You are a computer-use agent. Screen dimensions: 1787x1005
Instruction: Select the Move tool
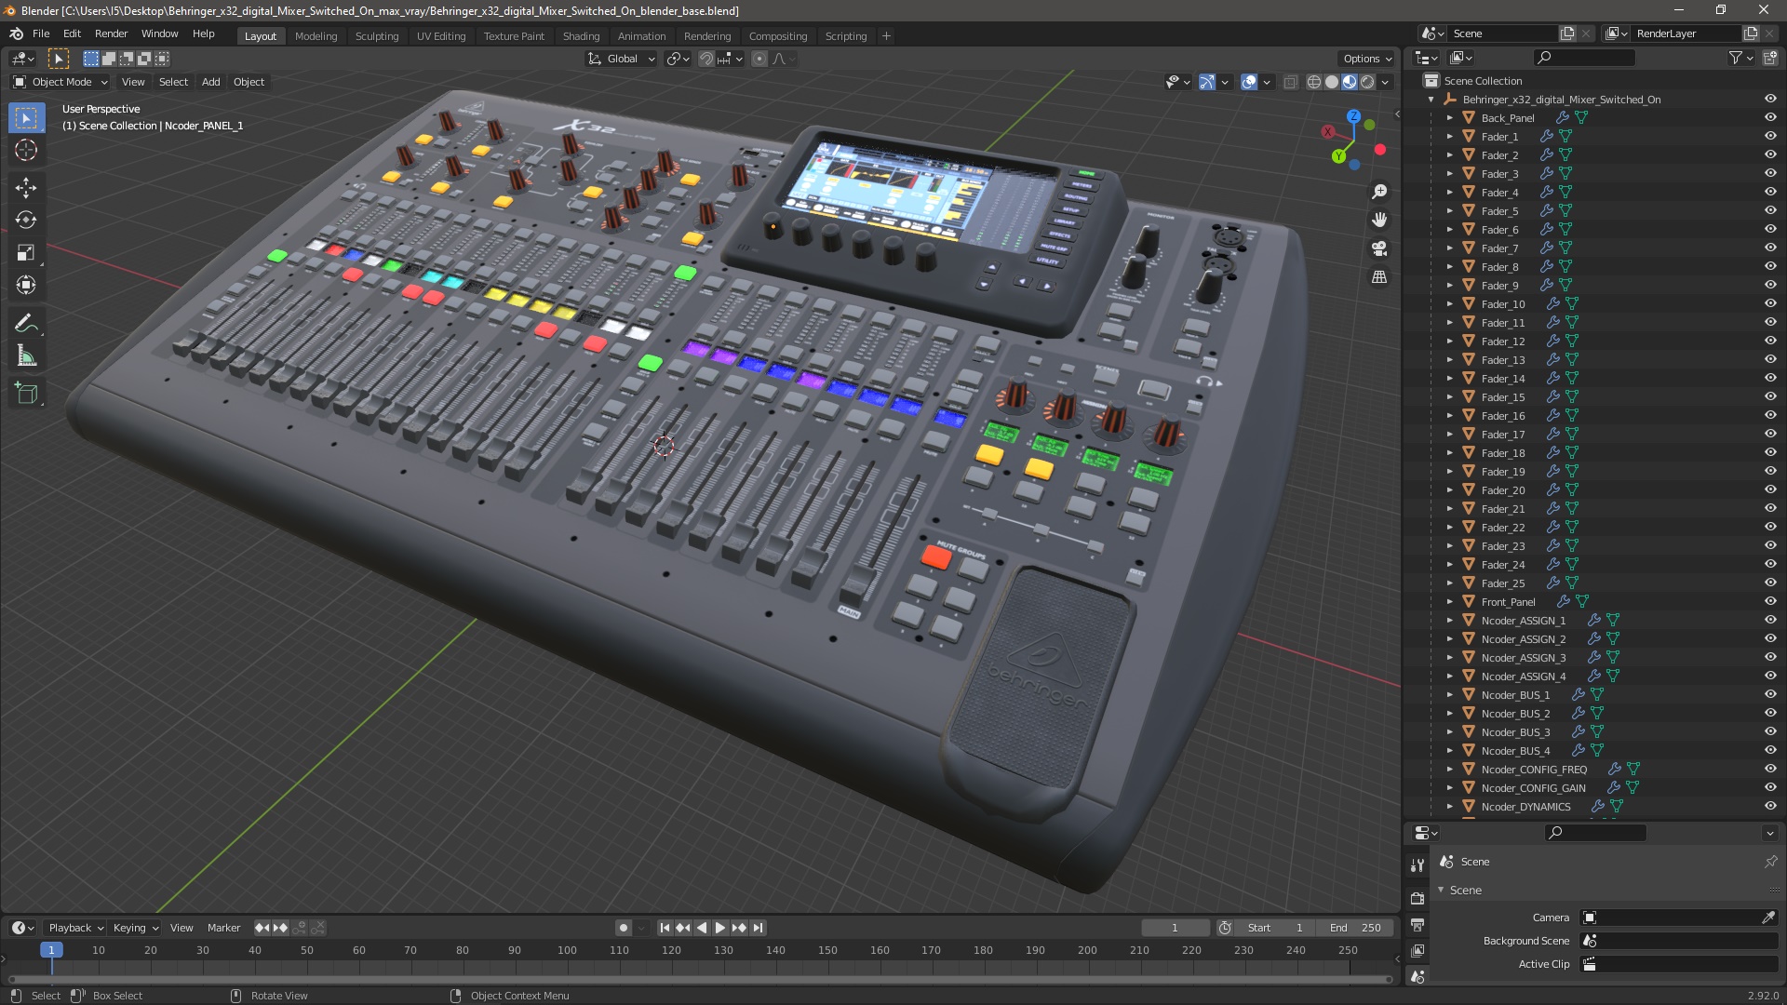click(x=26, y=187)
